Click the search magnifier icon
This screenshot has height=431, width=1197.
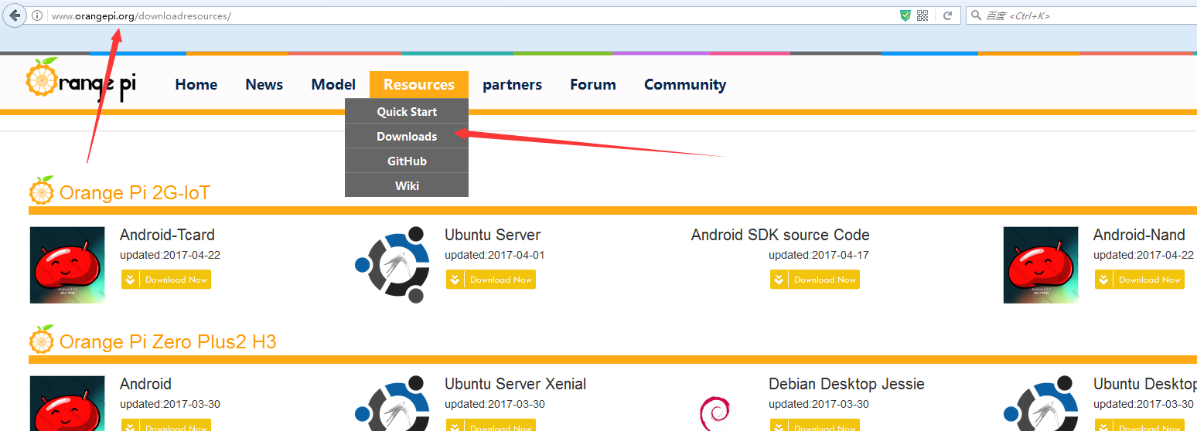(976, 15)
